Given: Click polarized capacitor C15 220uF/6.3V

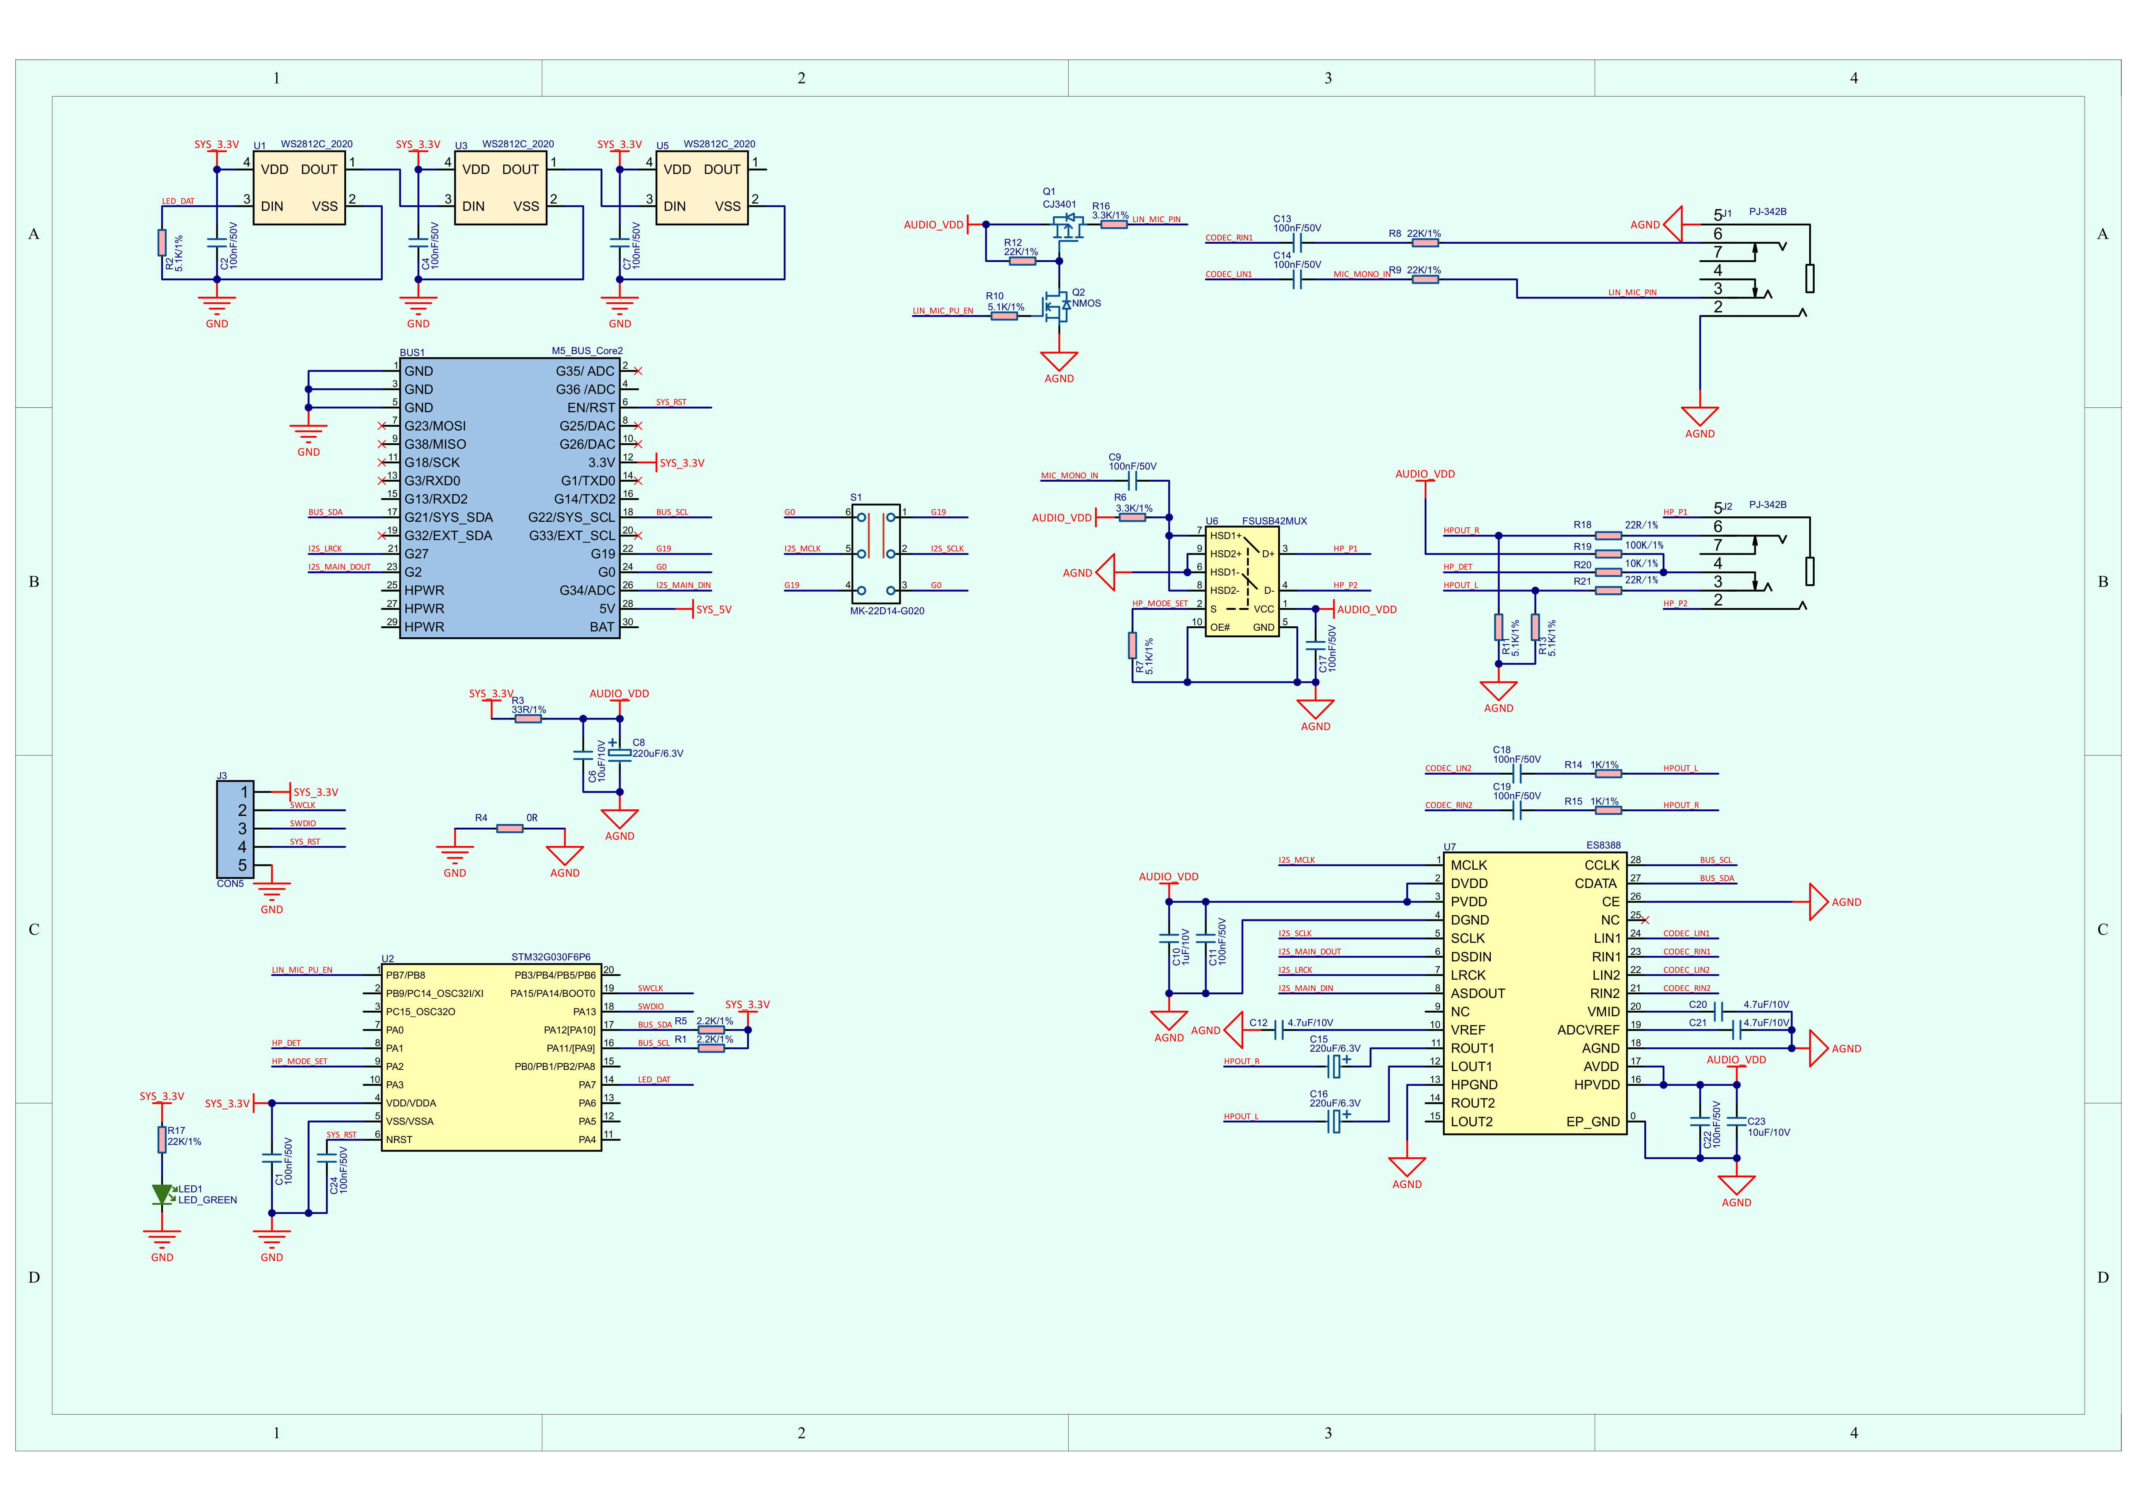Looking at the screenshot, I should tap(1337, 1066).
